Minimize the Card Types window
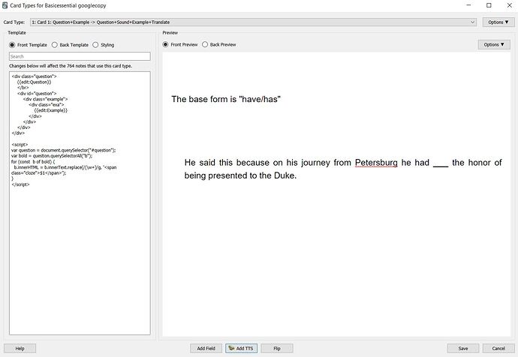Image resolution: width=518 pixels, height=357 pixels. click(468, 5)
